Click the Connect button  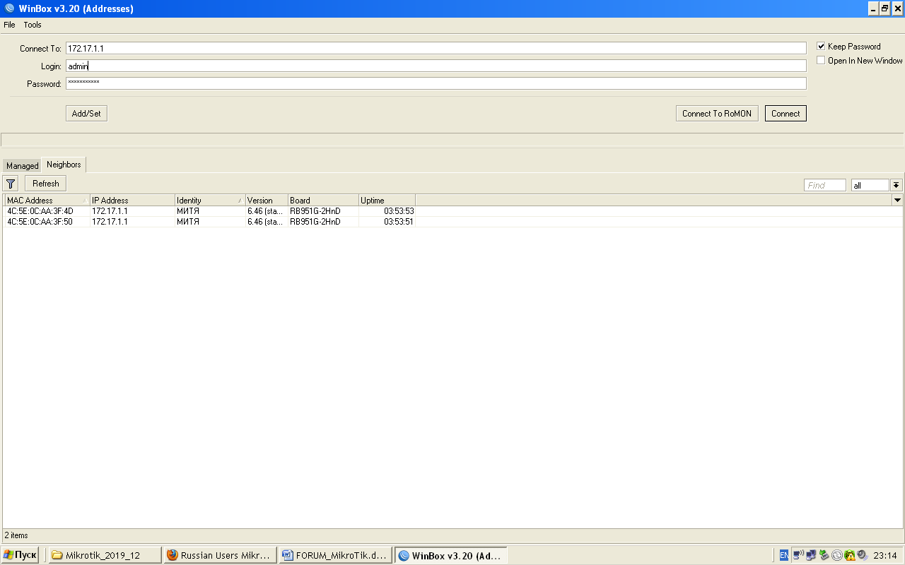click(x=786, y=114)
